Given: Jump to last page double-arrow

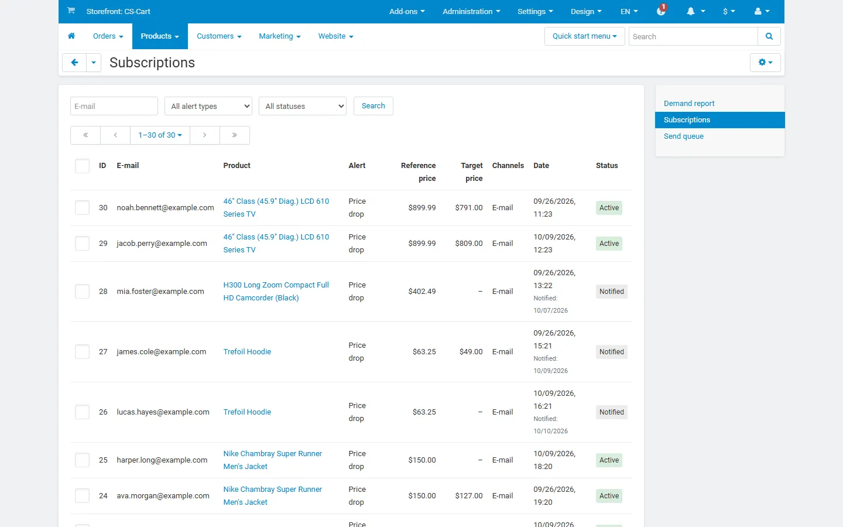Looking at the screenshot, I should point(235,135).
